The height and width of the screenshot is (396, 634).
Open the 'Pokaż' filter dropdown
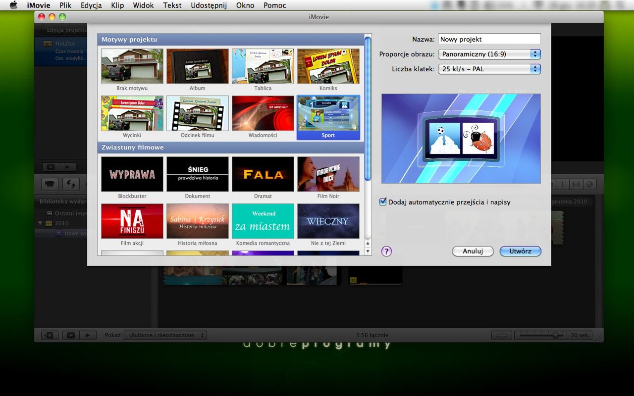click(165, 335)
